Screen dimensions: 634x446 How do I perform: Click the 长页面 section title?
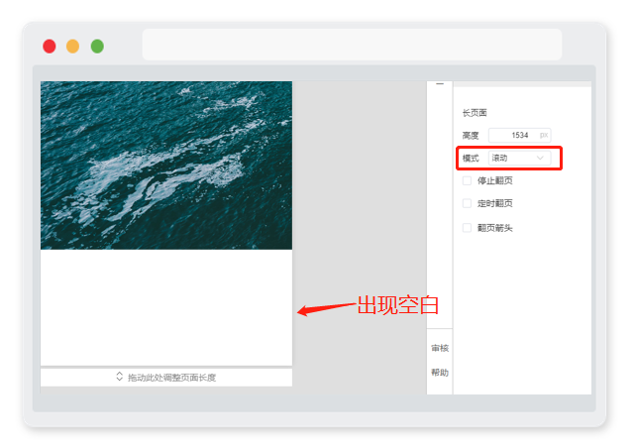pyautogui.click(x=475, y=113)
